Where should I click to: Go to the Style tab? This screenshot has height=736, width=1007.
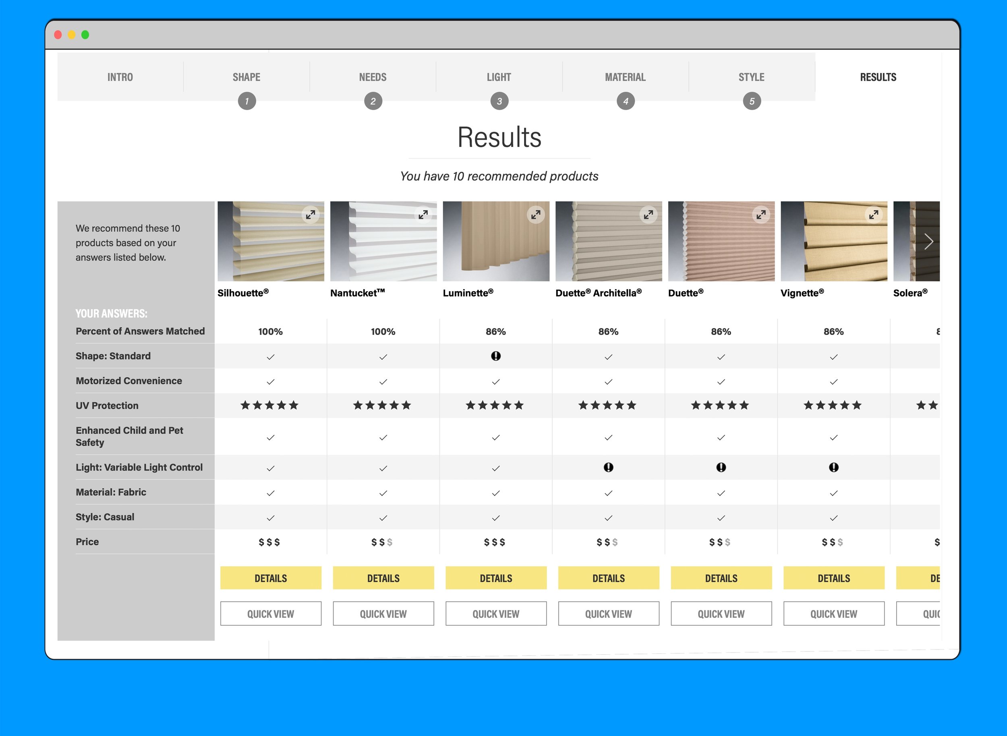coord(752,77)
